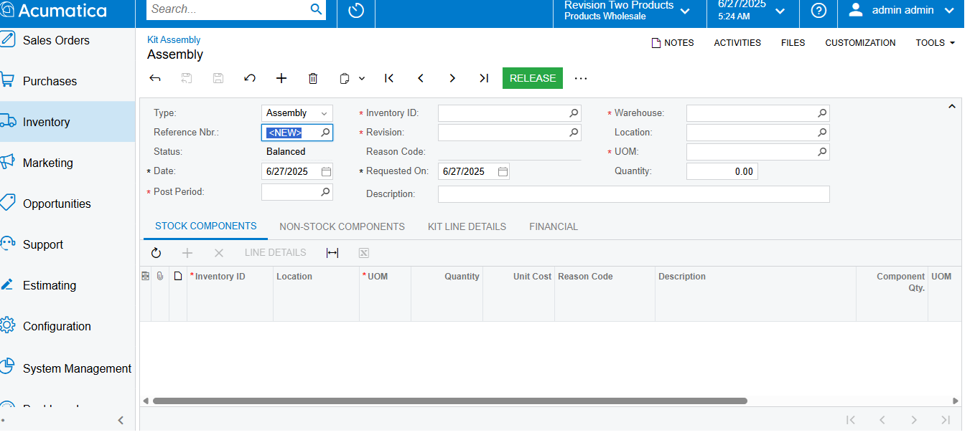This screenshot has width=980, height=440.
Task: Open the help question mark icon
Action: (x=818, y=11)
